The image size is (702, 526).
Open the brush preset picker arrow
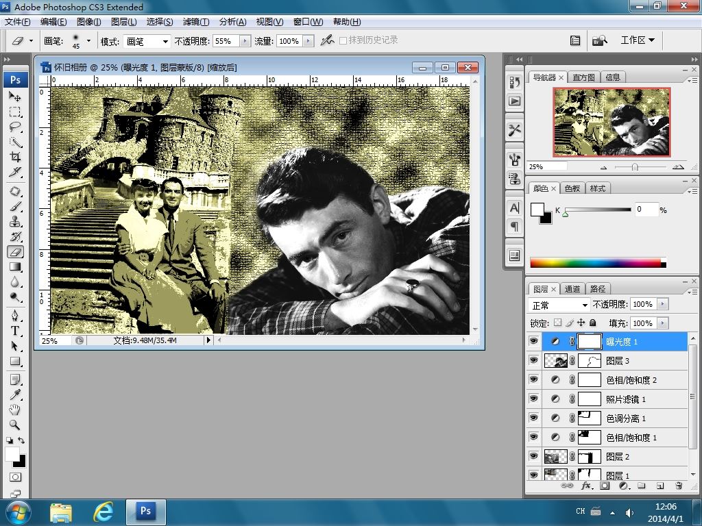[88, 40]
